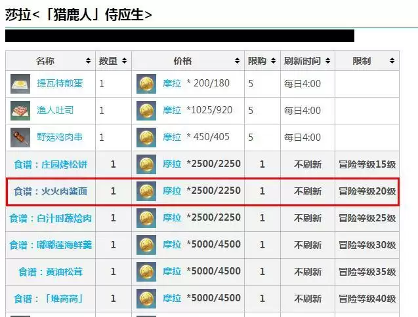Open the 食谱：火火肉酱面 link
The height and width of the screenshot is (317, 418).
(x=51, y=191)
